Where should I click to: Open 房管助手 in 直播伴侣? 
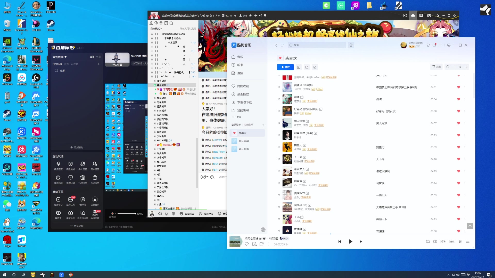click(70, 215)
